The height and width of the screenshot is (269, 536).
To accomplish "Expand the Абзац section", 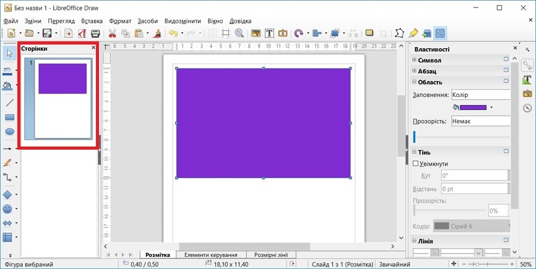I will point(415,71).
